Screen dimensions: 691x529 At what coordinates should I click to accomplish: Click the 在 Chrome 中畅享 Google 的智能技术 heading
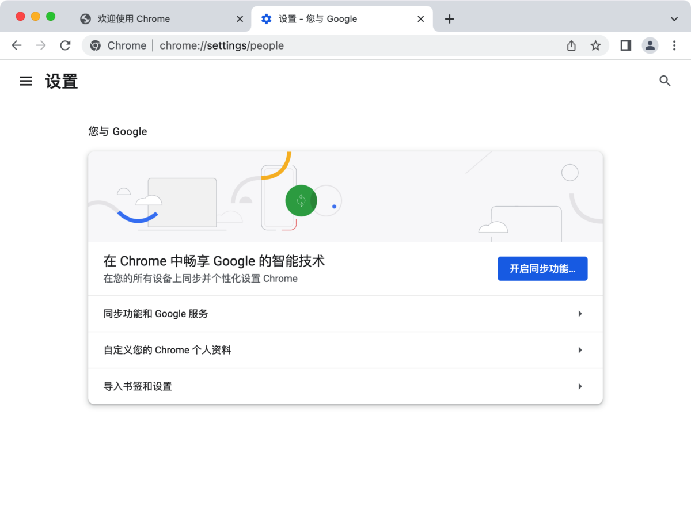point(214,261)
